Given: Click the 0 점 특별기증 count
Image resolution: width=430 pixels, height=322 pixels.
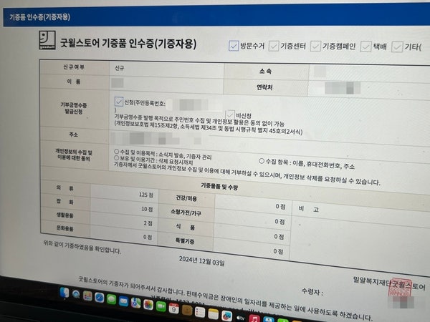Looking at the screenshot, I should [x=278, y=251].
